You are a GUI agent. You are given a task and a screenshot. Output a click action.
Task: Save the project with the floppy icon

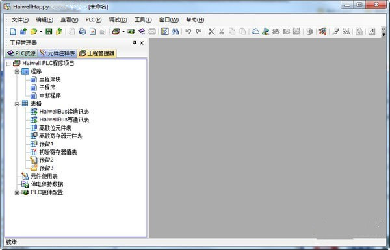point(49,32)
